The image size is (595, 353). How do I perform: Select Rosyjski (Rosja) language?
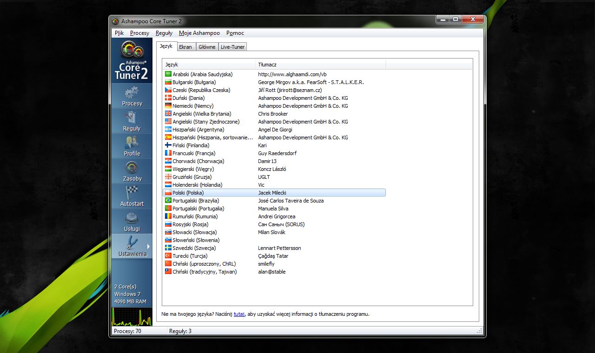pyautogui.click(x=274, y=224)
